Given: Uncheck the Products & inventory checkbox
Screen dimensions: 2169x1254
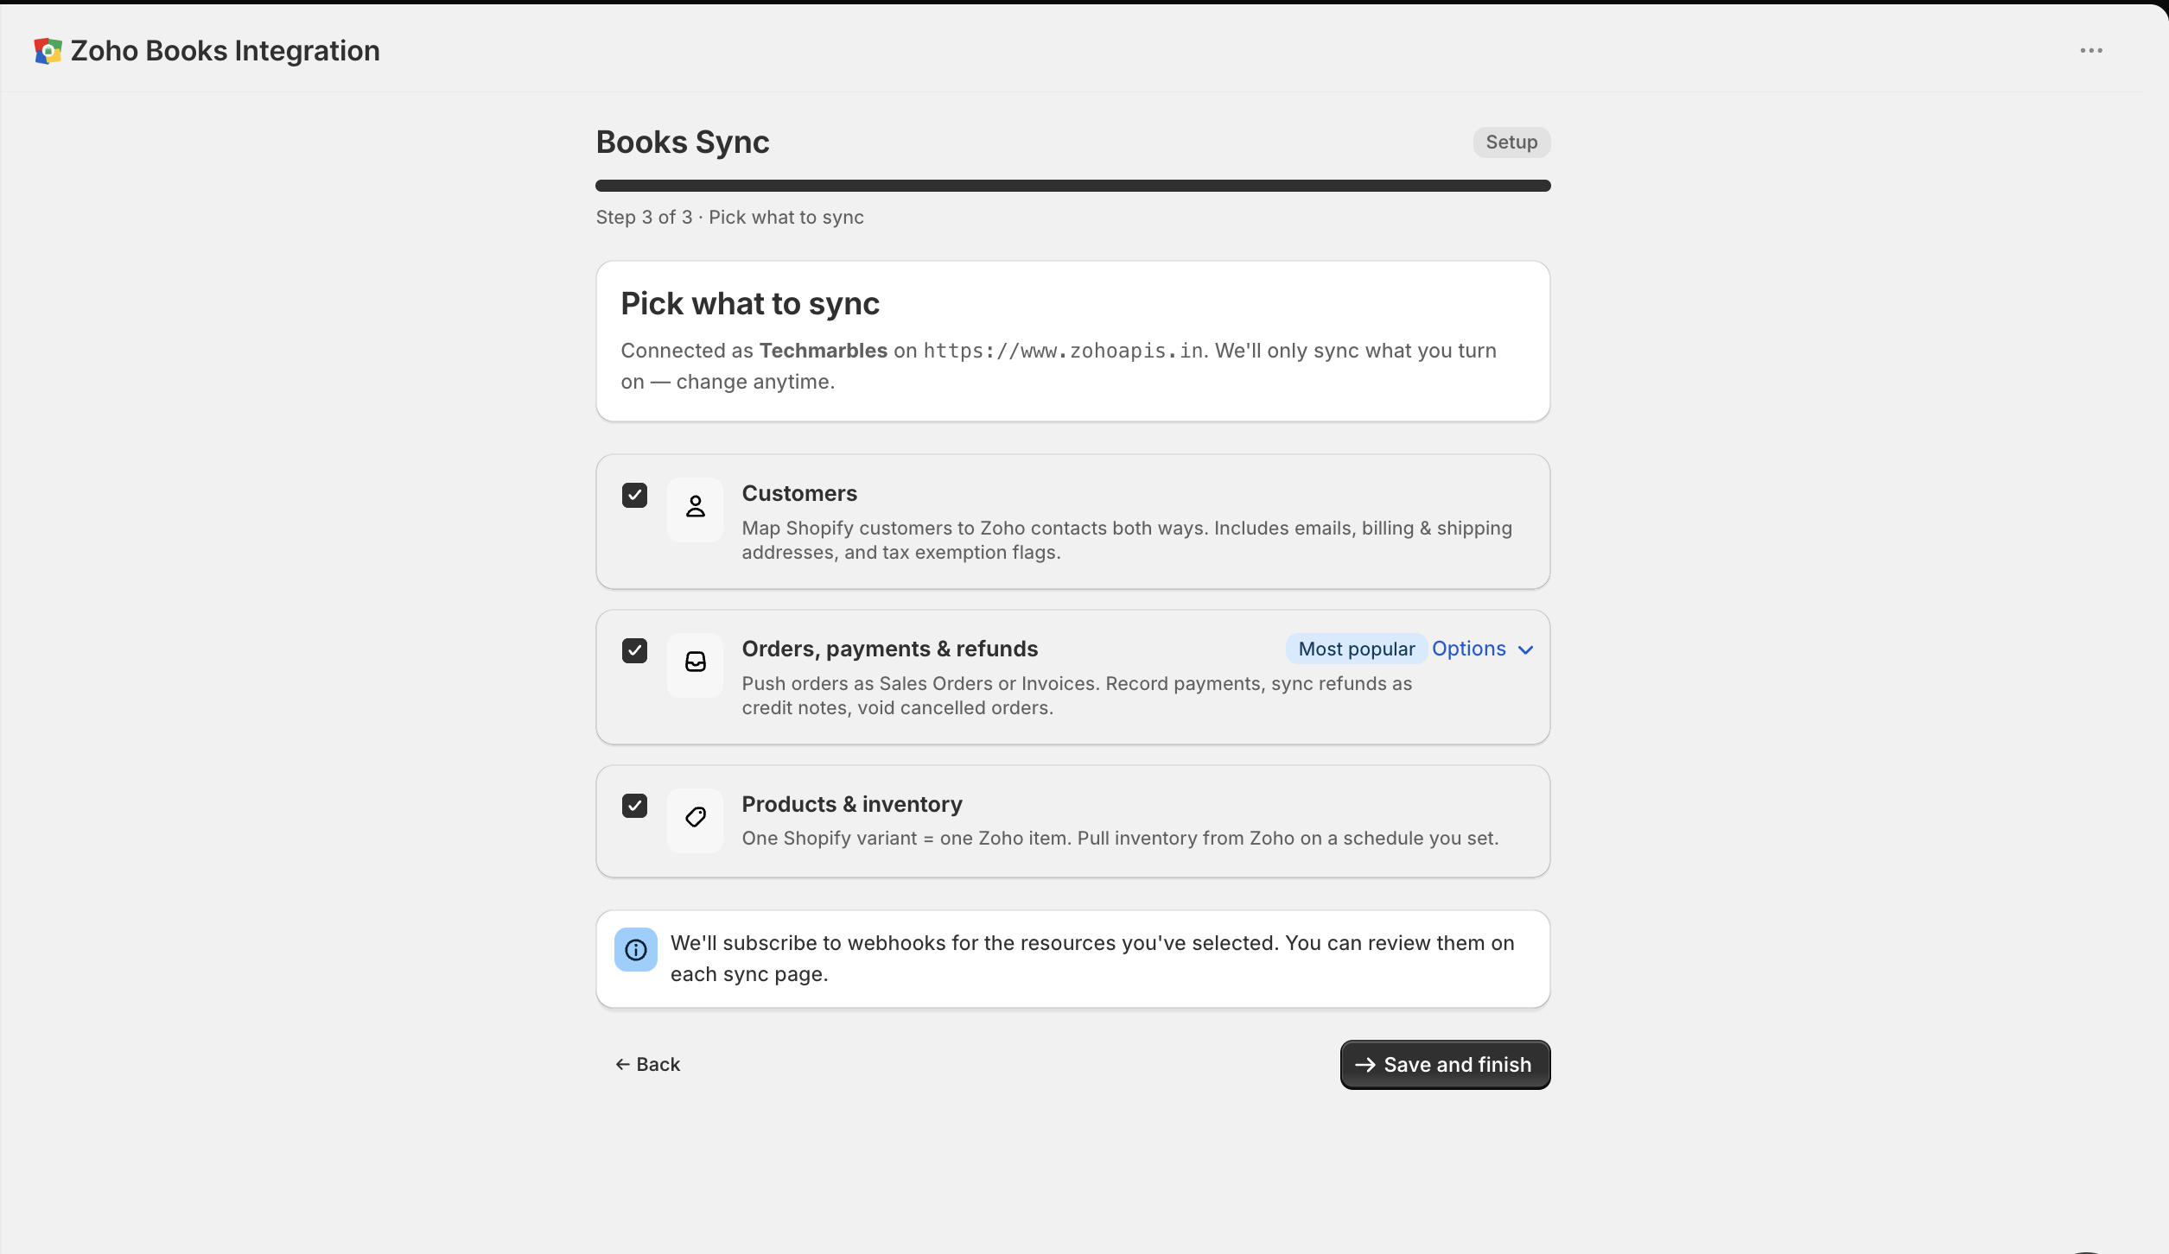Looking at the screenshot, I should (x=634, y=806).
